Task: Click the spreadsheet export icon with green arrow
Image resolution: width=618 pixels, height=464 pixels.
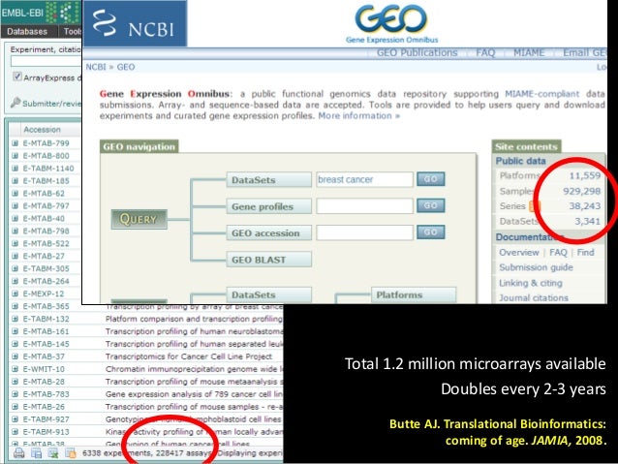Action: 53,453
